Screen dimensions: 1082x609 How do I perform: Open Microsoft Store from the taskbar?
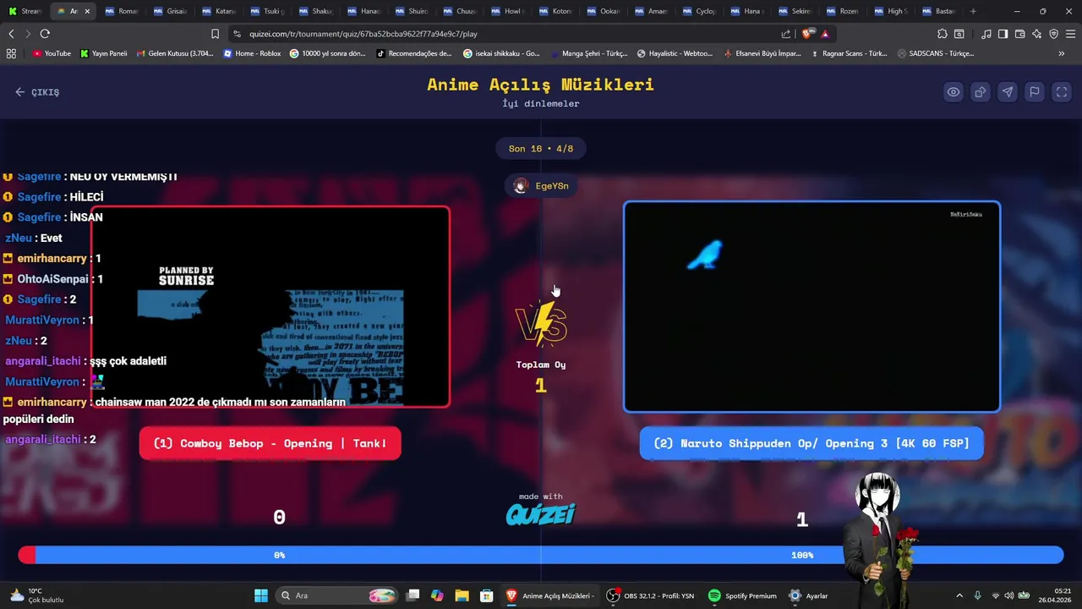[486, 595]
